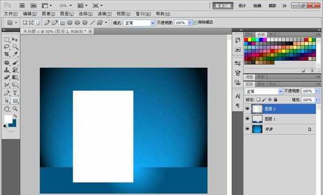This screenshot has height=195, width=323.
Task: Select the Lasso tool
Action: pyautogui.click(x=7, y=47)
